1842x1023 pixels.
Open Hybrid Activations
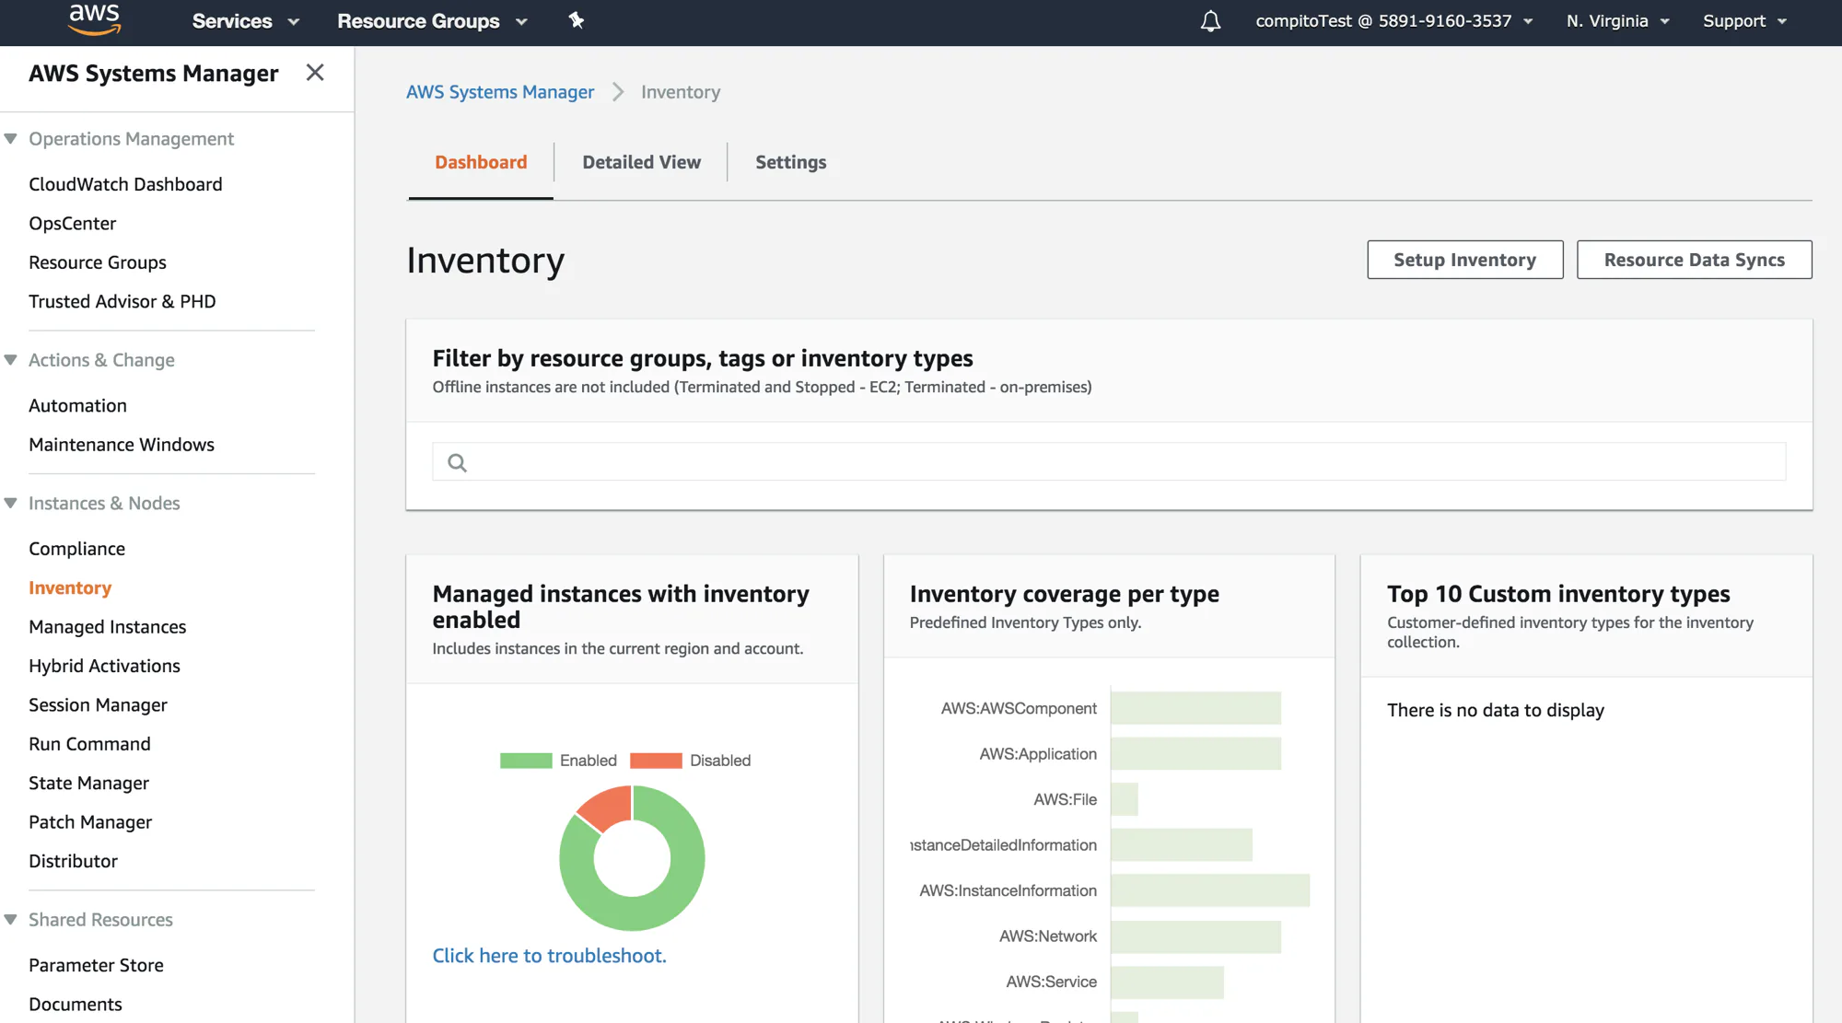[104, 666]
